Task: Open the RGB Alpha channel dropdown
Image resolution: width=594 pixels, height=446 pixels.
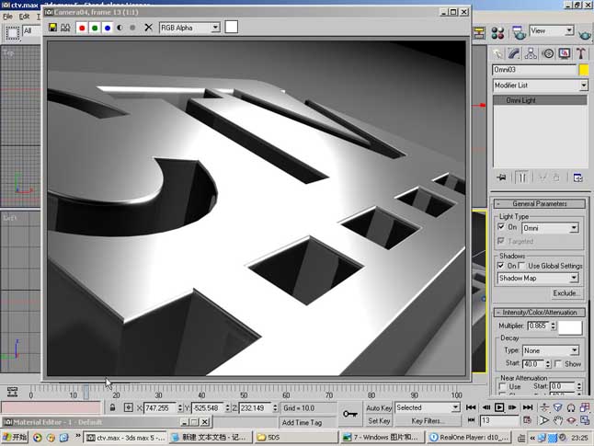Action: point(189,28)
